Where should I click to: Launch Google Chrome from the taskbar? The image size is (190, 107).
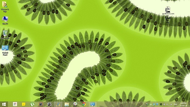click(x=84, y=104)
